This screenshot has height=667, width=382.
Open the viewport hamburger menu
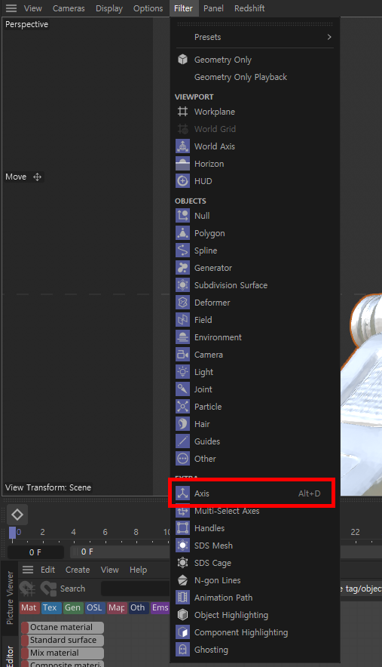click(x=11, y=8)
